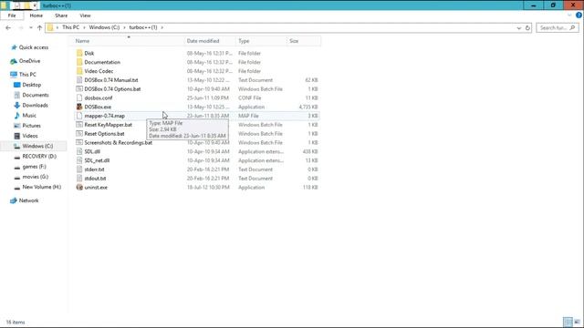Select dosbox.conf file icon
584x328 pixels.
click(79, 97)
